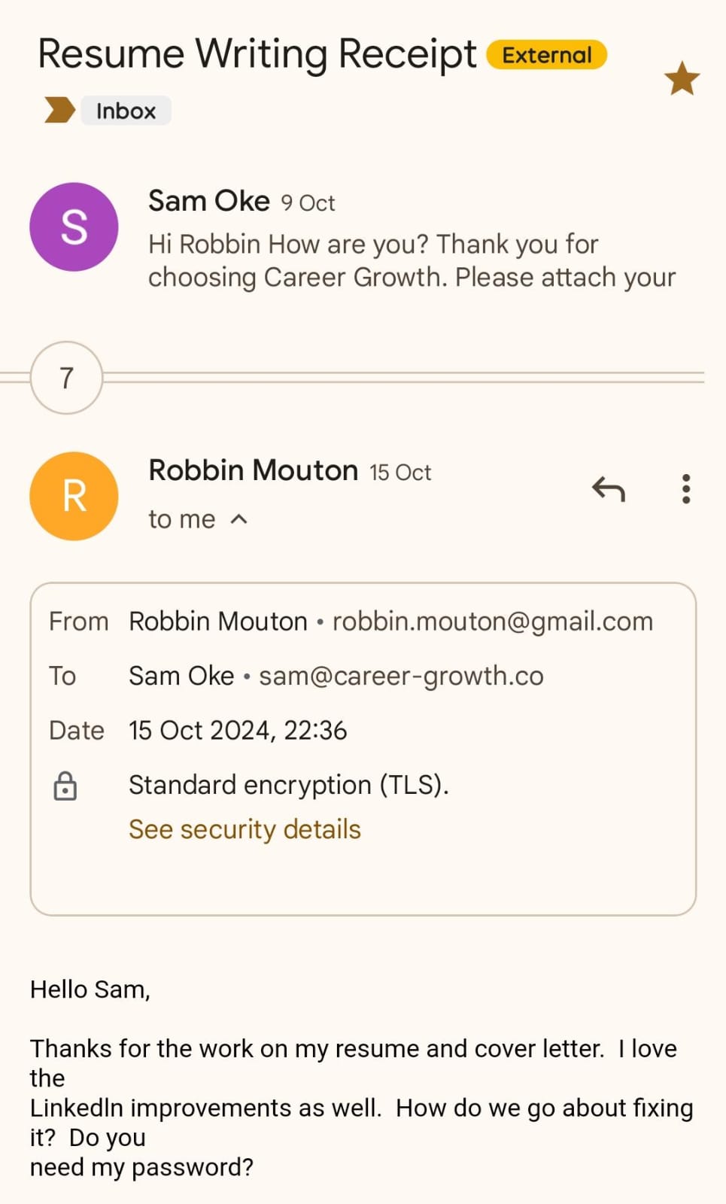
Task: Collapse recipient details next to "to me"
Action: (238, 519)
